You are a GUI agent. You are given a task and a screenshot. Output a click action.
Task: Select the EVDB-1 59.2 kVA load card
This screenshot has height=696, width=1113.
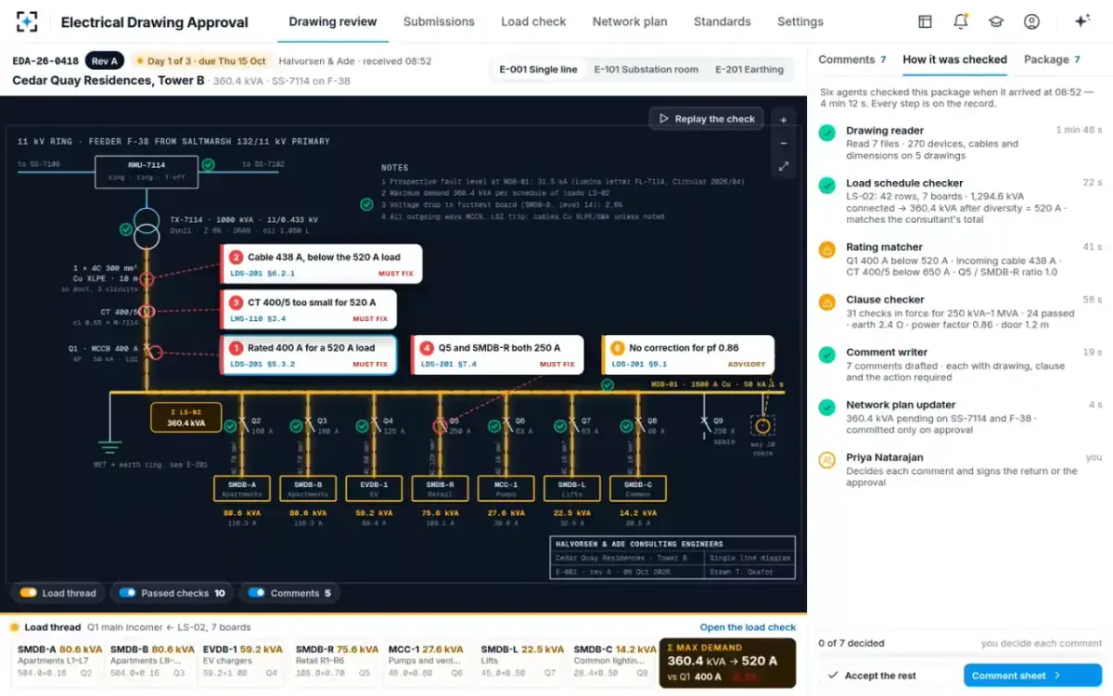point(243,662)
